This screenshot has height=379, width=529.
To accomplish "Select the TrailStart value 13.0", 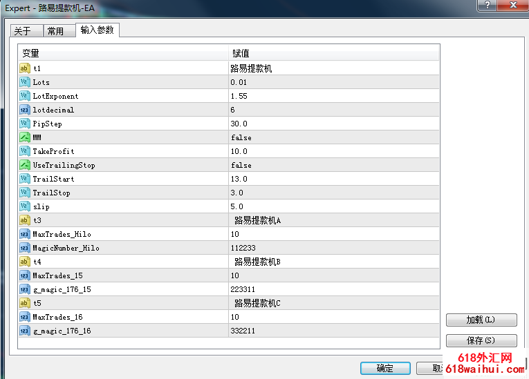I will [x=239, y=179].
